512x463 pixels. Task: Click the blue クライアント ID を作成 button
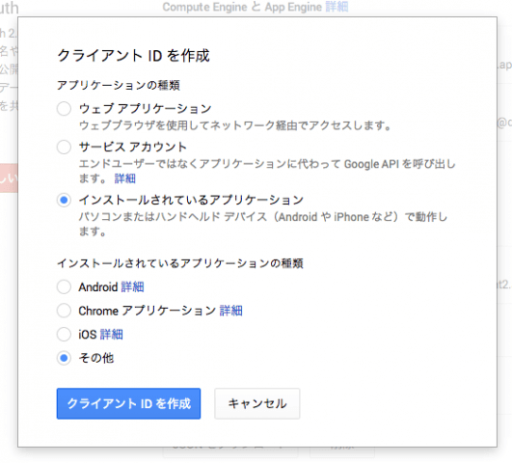(x=128, y=403)
